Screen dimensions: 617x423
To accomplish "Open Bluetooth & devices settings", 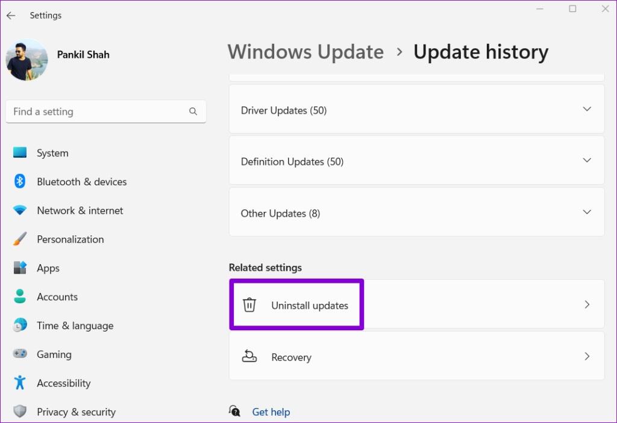I will pyautogui.click(x=81, y=182).
